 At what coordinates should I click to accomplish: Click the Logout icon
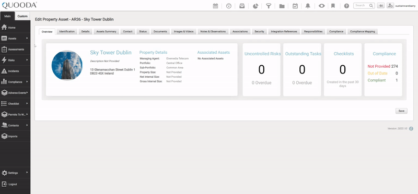click(x=4, y=184)
